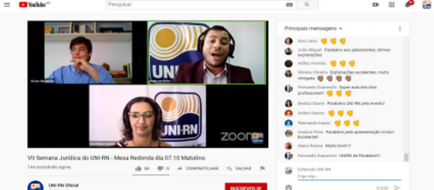
Task: Open the UNI-RN Oficial channel name link
Action: pos(64,185)
